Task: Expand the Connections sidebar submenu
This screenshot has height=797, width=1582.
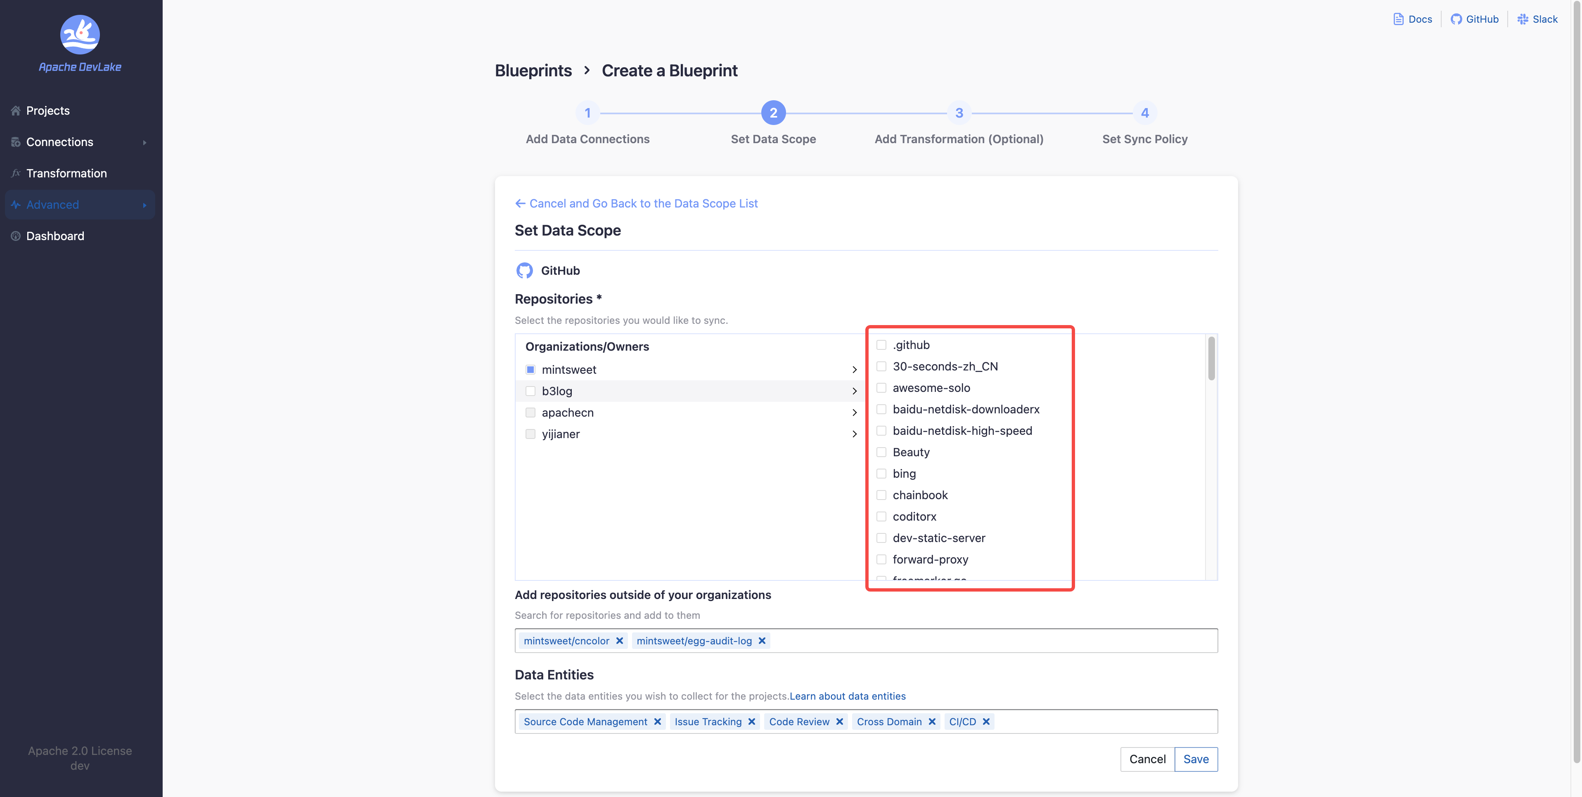Action: pos(144,142)
